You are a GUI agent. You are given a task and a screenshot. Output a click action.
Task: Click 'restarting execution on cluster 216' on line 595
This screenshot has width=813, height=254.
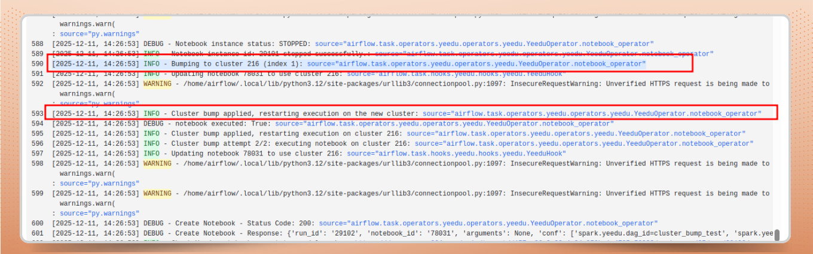[331, 134]
